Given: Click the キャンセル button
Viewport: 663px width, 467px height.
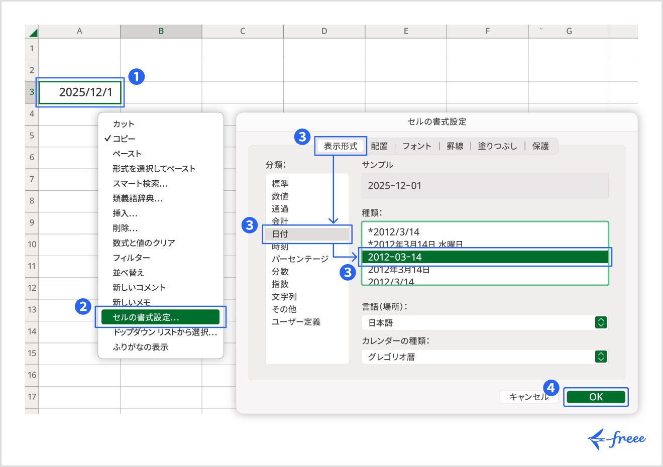Looking at the screenshot, I should point(528,396).
